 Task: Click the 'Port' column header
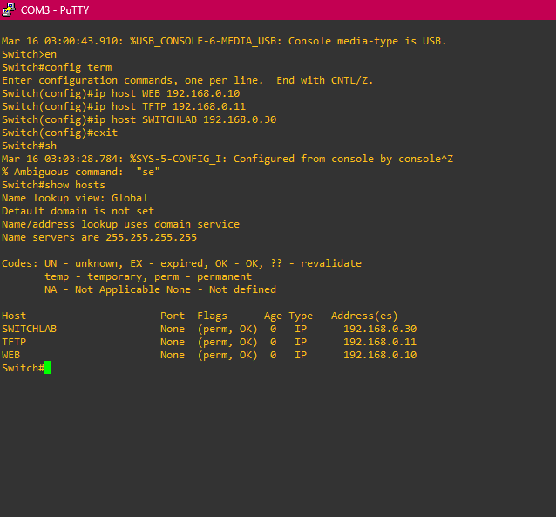tap(173, 316)
